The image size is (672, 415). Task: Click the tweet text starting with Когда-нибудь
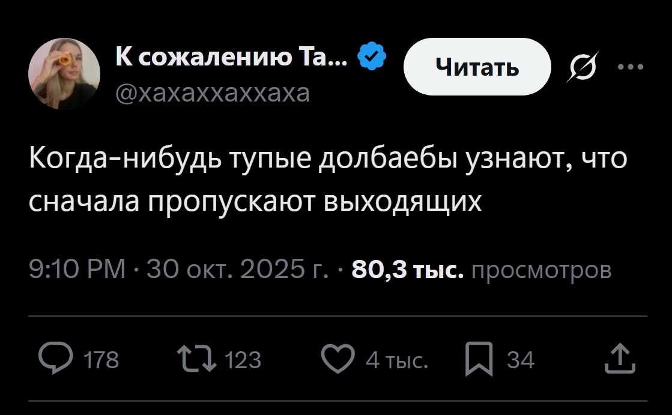328,180
